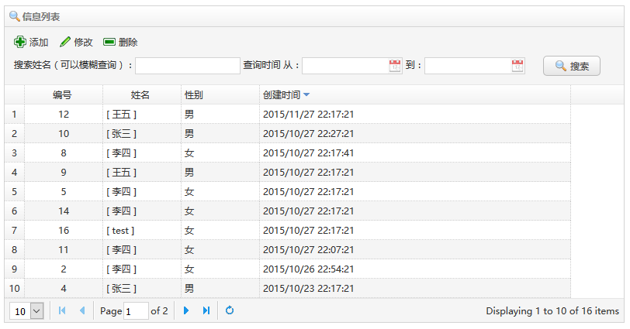The height and width of the screenshot is (329, 630).
Task: Click the refresh icon in pager
Action: pos(230,310)
